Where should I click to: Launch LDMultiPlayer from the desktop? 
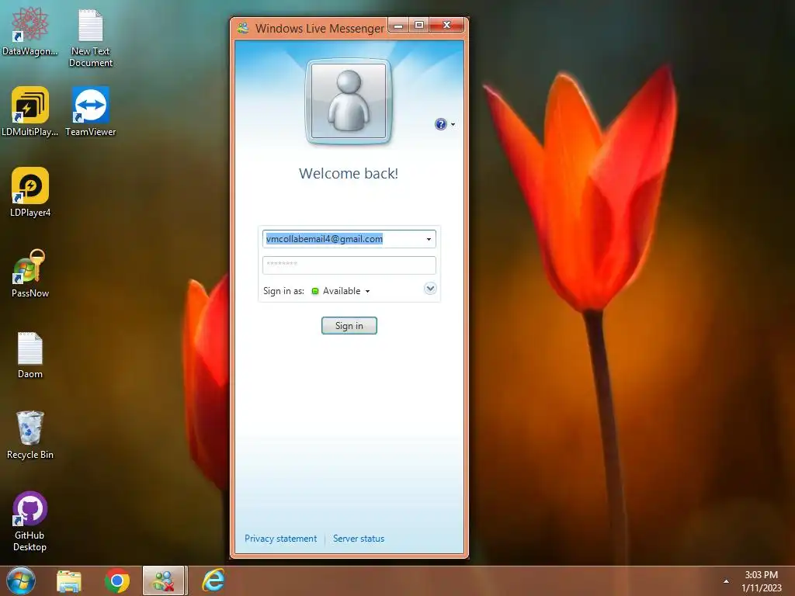(x=30, y=112)
